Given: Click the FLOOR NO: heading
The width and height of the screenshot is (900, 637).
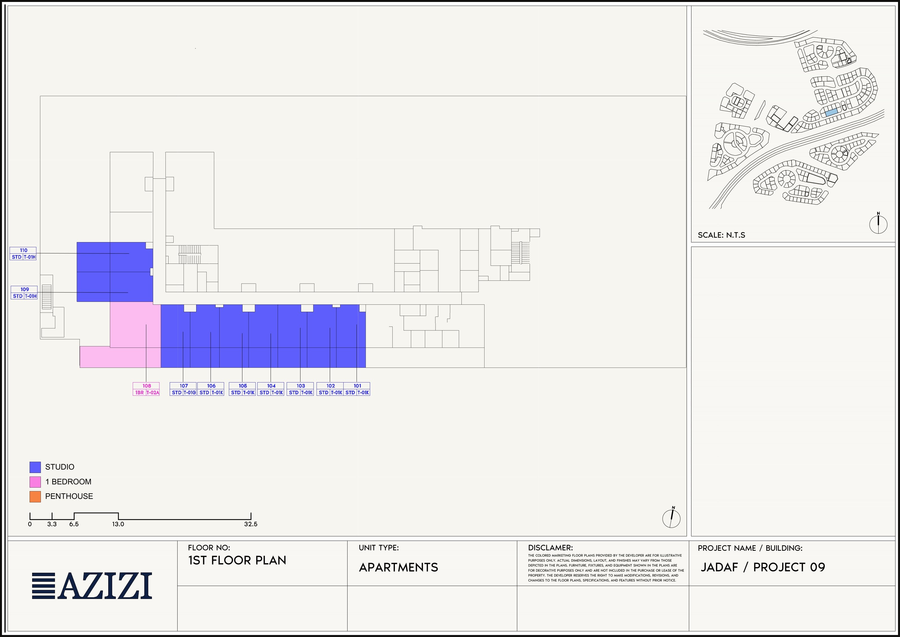Looking at the screenshot, I should tap(209, 548).
